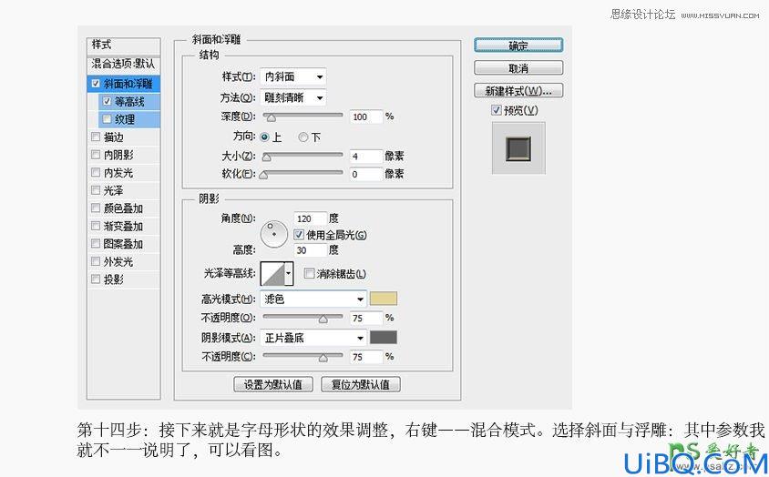769x477 pixels.
Task: Click the 设置为默认值 button
Action: pyautogui.click(x=273, y=384)
